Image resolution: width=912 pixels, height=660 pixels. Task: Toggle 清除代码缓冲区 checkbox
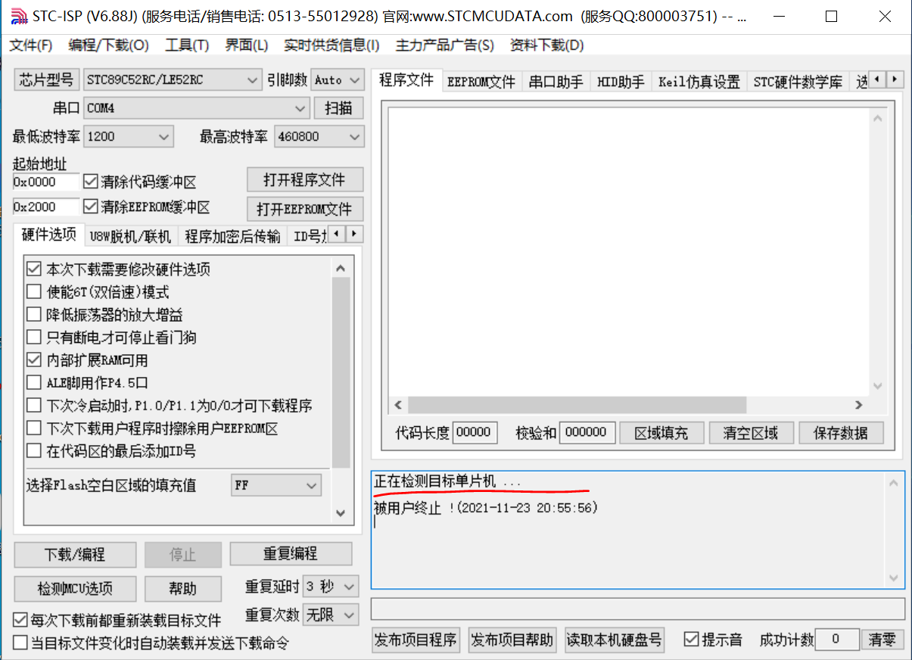pos(91,182)
